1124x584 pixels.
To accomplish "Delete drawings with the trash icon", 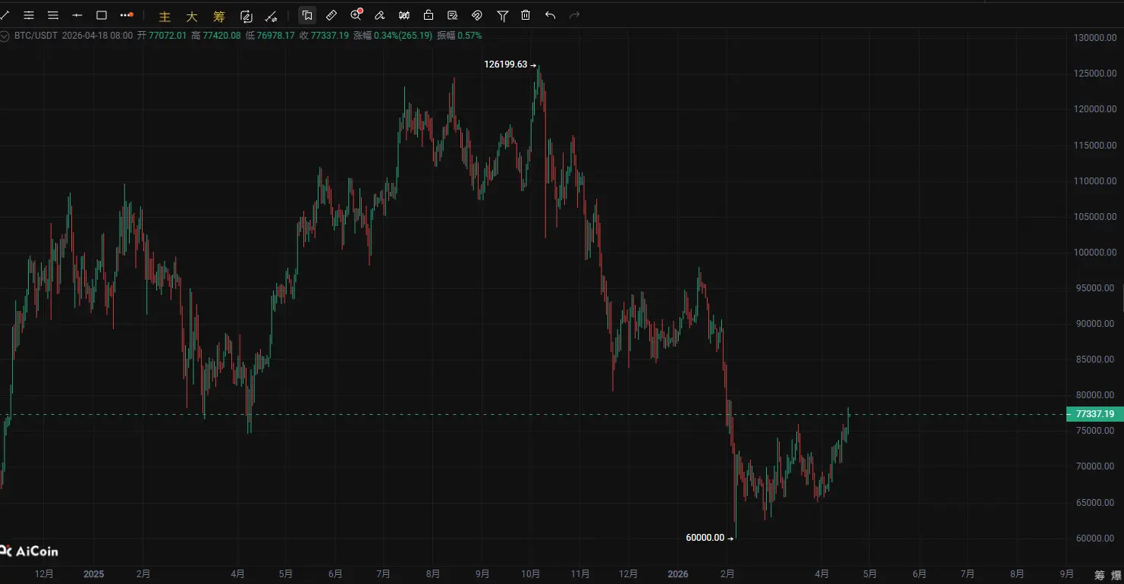I will [526, 15].
